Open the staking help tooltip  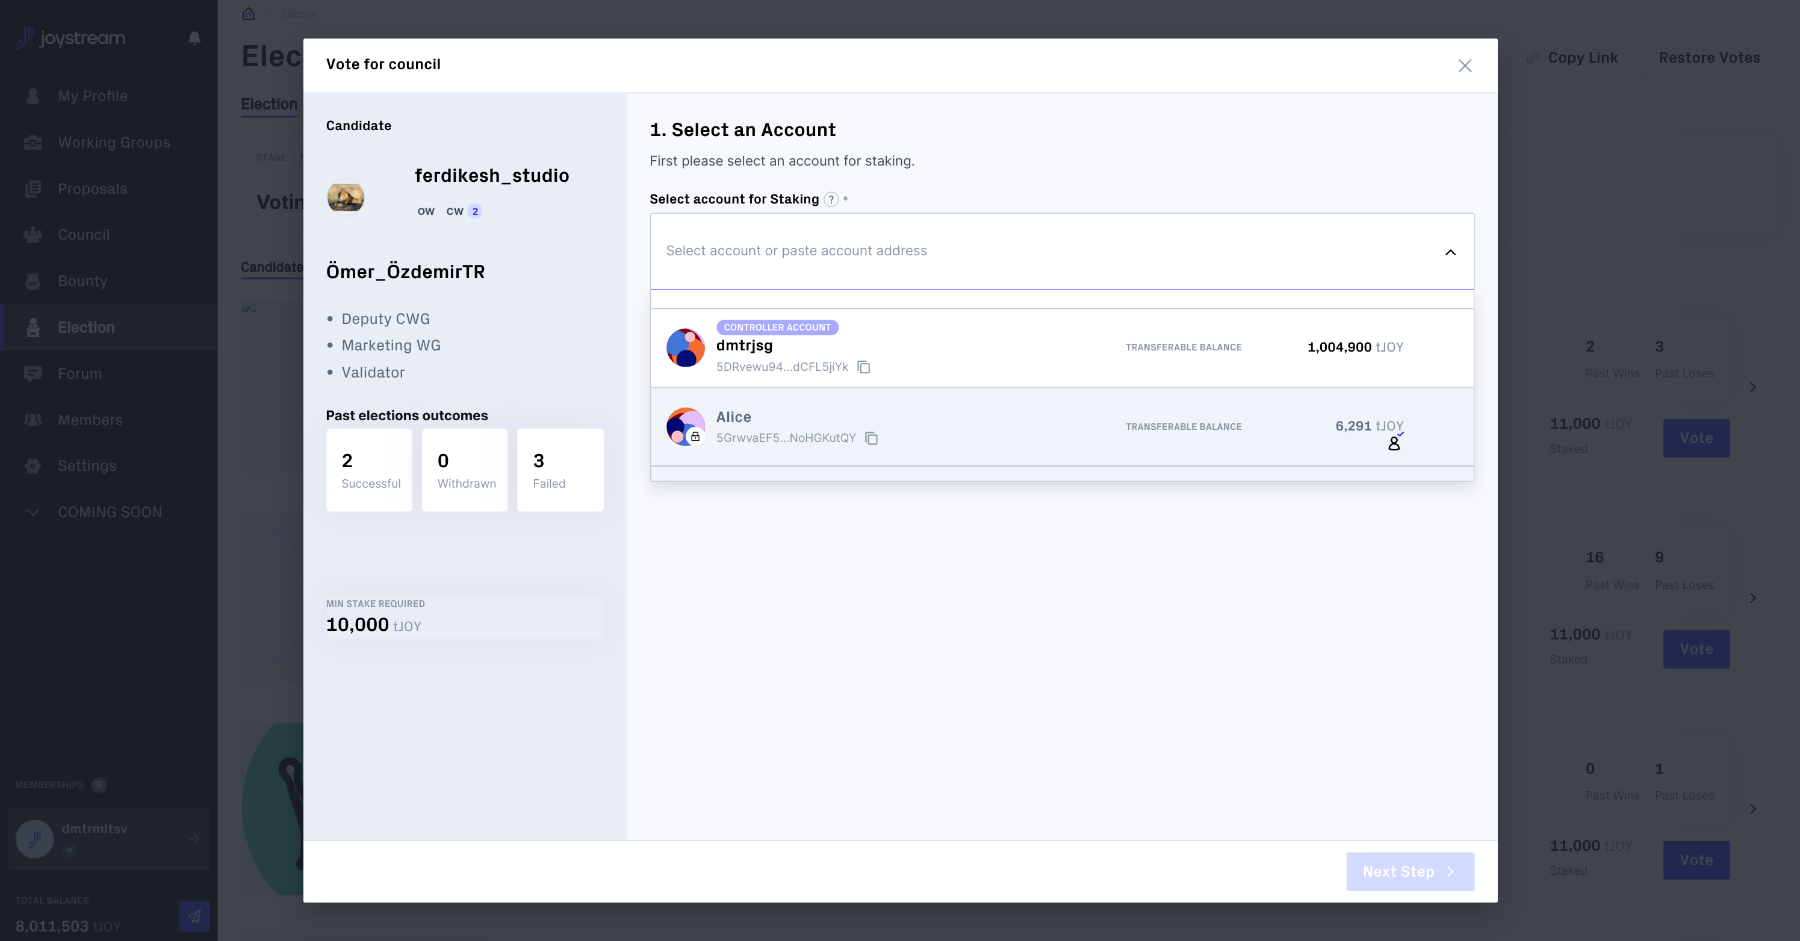click(830, 199)
